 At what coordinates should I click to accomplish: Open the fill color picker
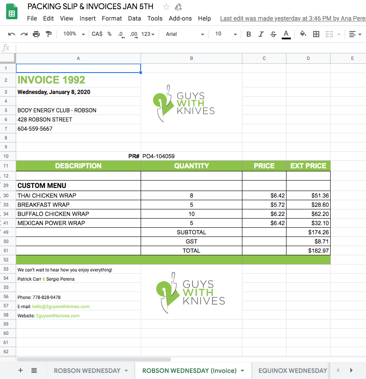pos(303,34)
